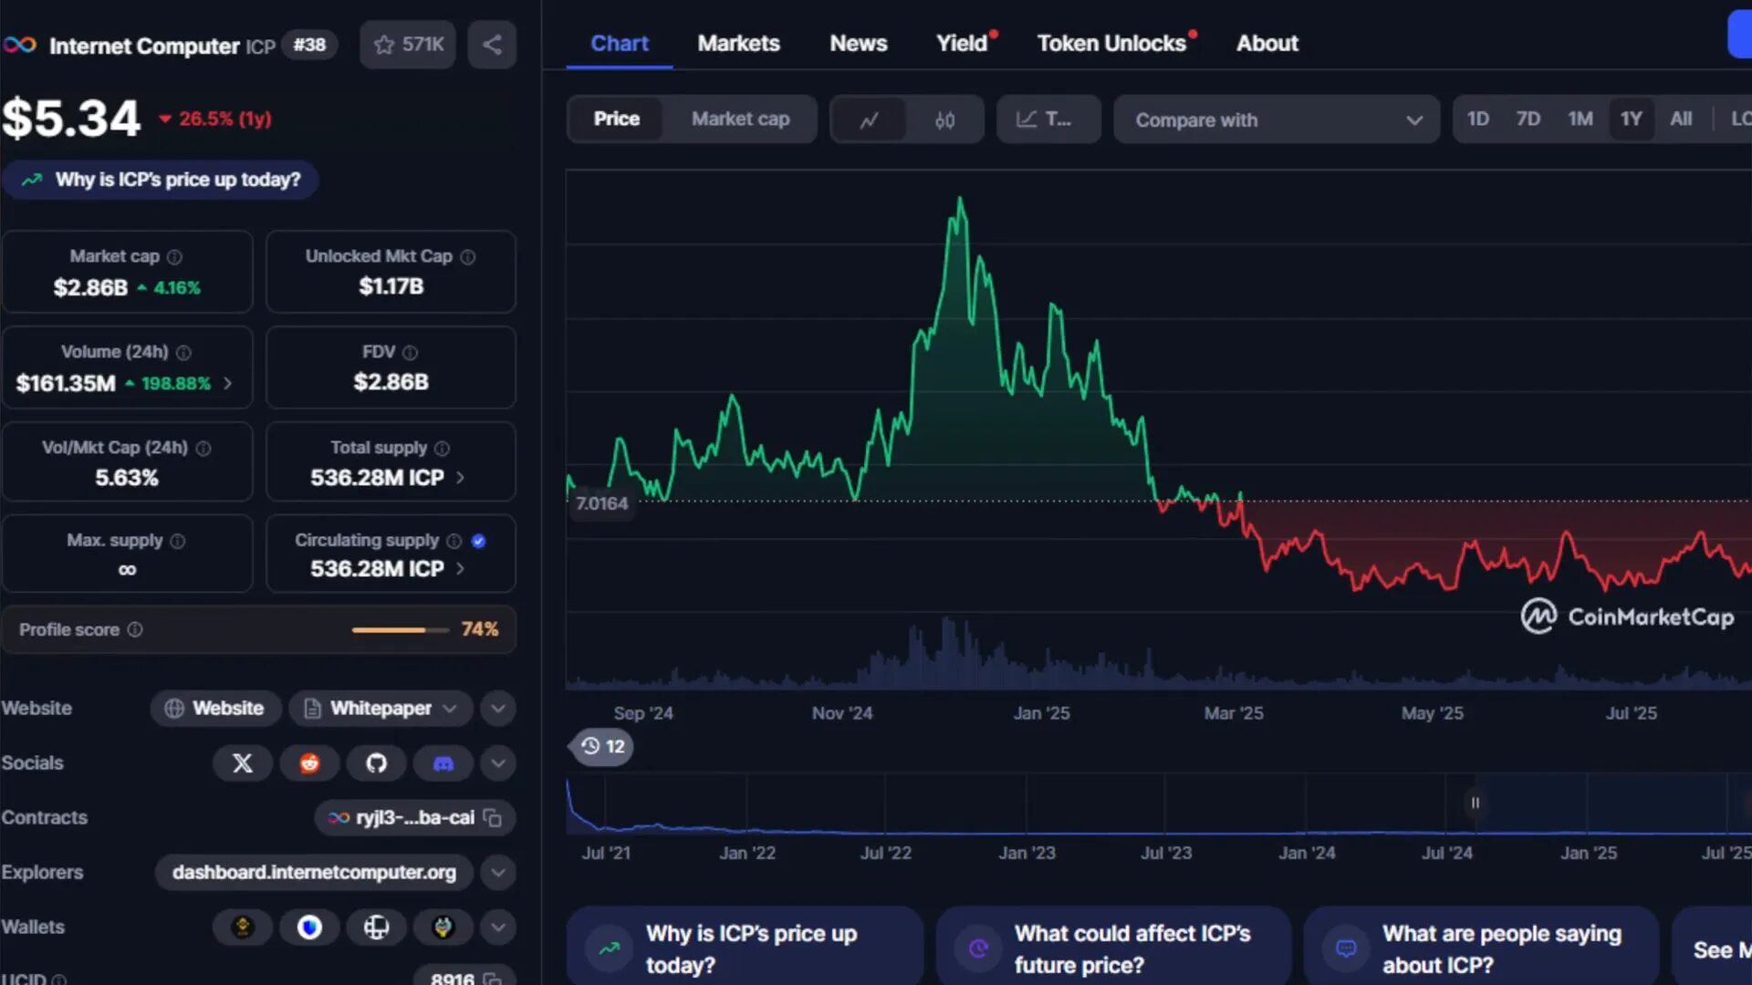Viewport: 1752px width, 985px height.
Task: Open TradingView chart mode icon
Action: (1048, 119)
